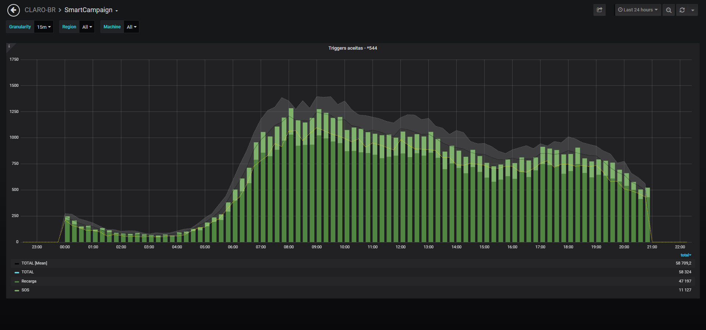This screenshot has width=706, height=330.
Task: Click the 47 197 Recarga total value
Action: [685, 281]
